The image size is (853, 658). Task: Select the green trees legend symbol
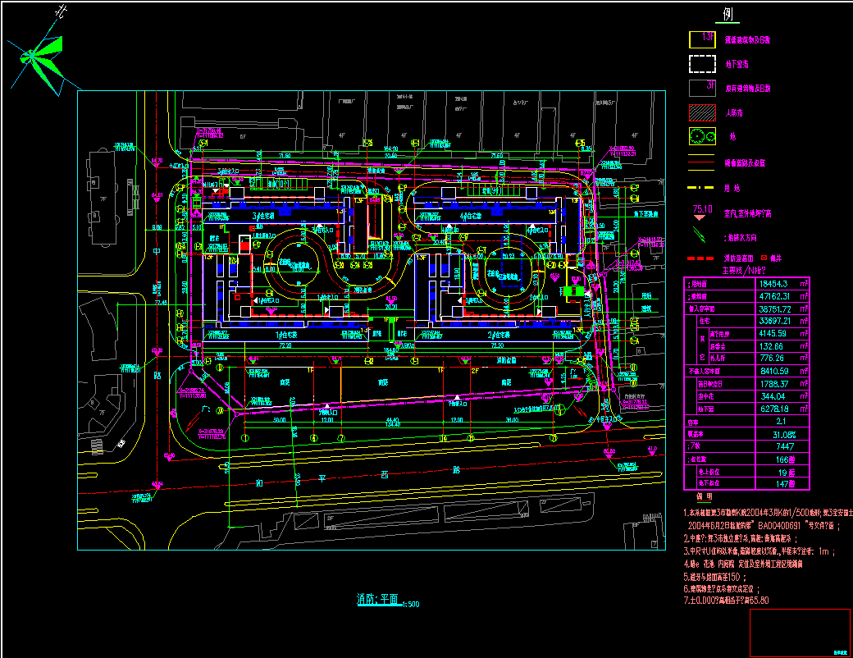(x=702, y=136)
